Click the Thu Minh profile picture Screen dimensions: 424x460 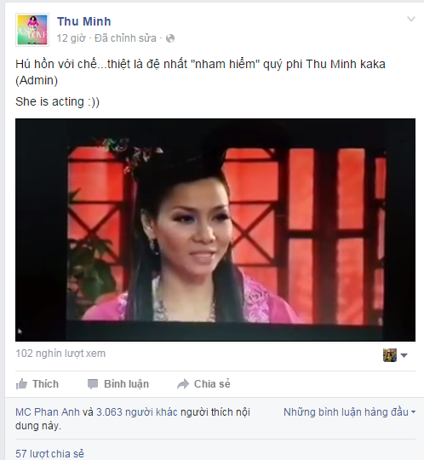(32, 30)
